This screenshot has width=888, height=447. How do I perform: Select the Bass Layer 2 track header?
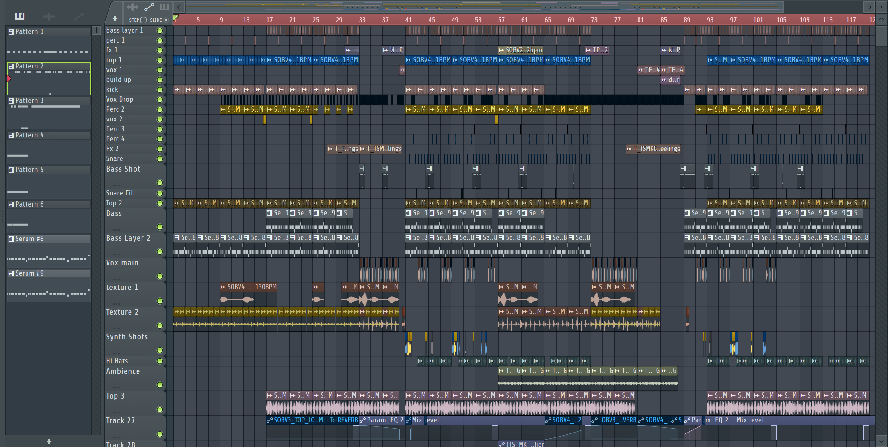click(x=135, y=245)
